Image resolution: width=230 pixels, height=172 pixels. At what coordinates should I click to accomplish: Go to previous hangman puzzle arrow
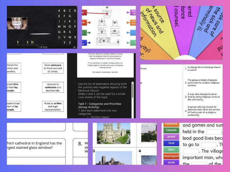point(37,47)
